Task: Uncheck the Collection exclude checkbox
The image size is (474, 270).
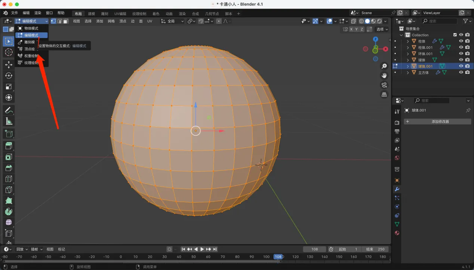Action: (x=455, y=35)
